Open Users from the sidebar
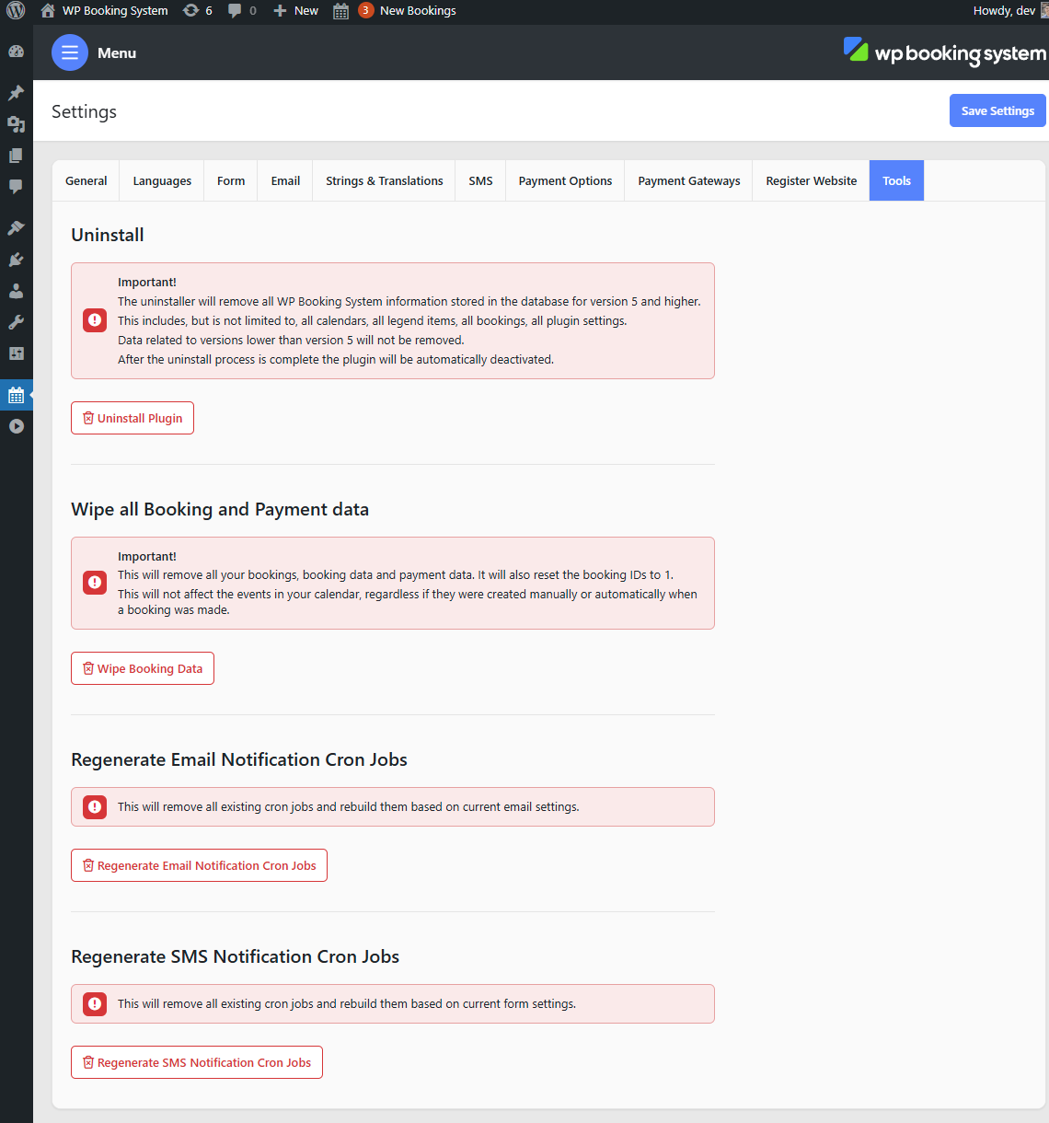The image size is (1049, 1123). [16, 291]
